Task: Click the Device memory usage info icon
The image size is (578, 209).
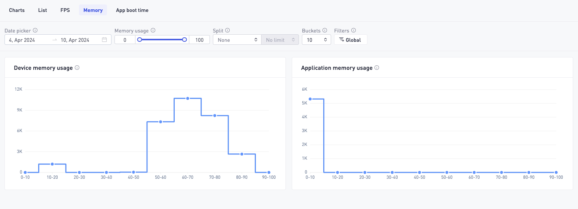Action: click(x=77, y=68)
